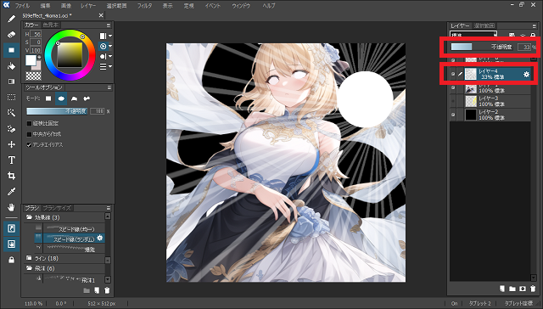Select the Magic Wand tool
543x309 pixels.
click(11, 113)
